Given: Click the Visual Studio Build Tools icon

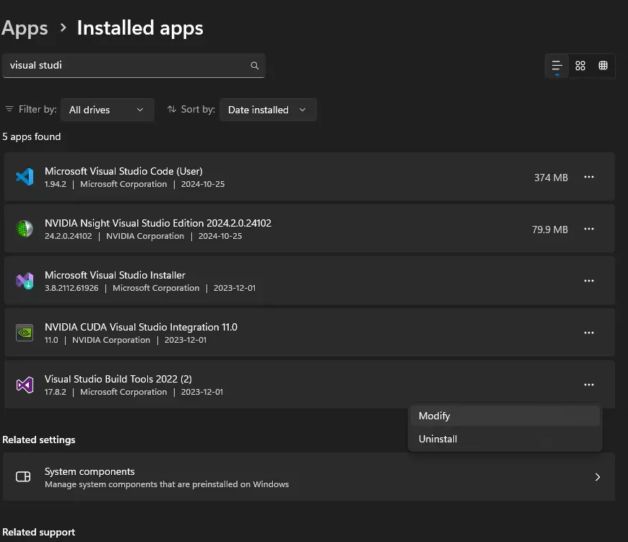Looking at the screenshot, I should point(25,385).
